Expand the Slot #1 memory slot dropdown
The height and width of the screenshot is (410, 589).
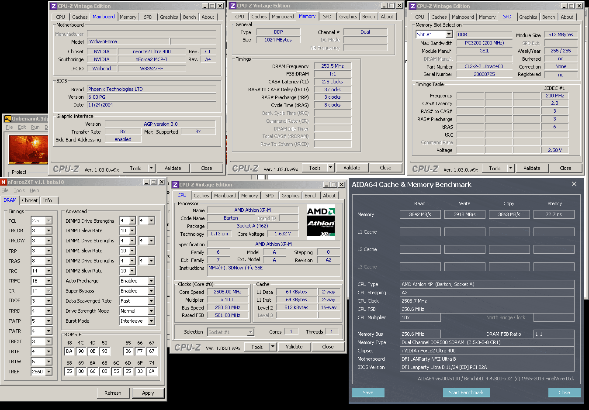pos(449,34)
